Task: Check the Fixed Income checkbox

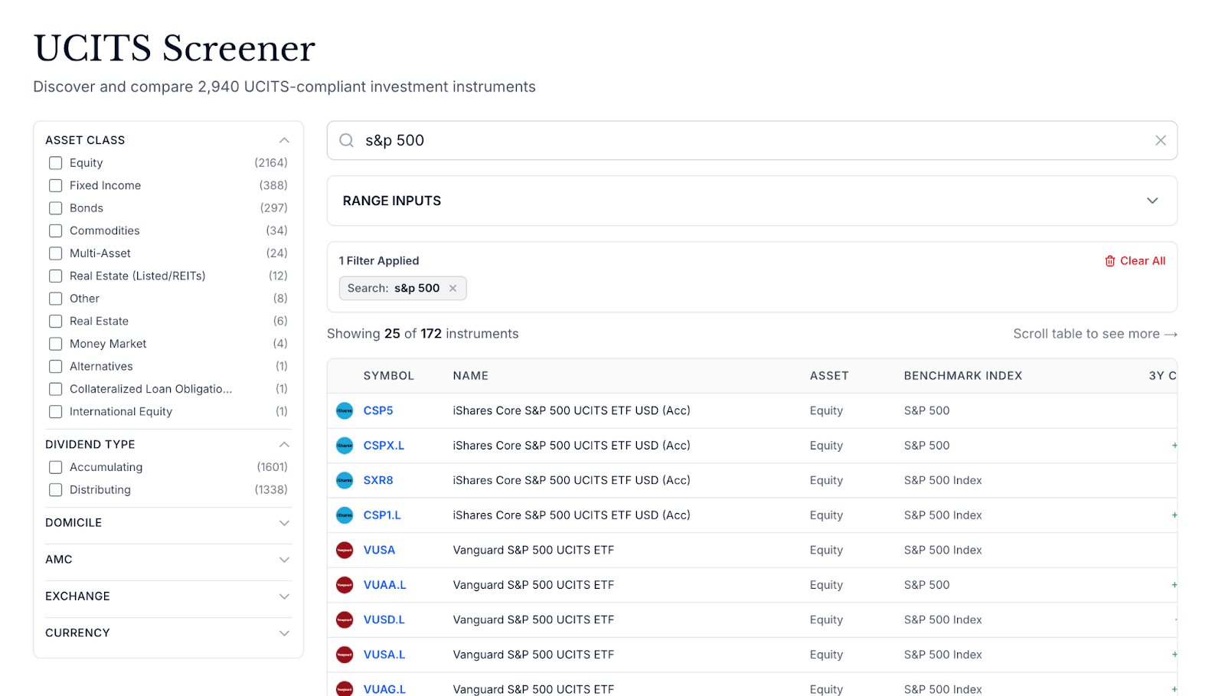Action: coord(55,185)
